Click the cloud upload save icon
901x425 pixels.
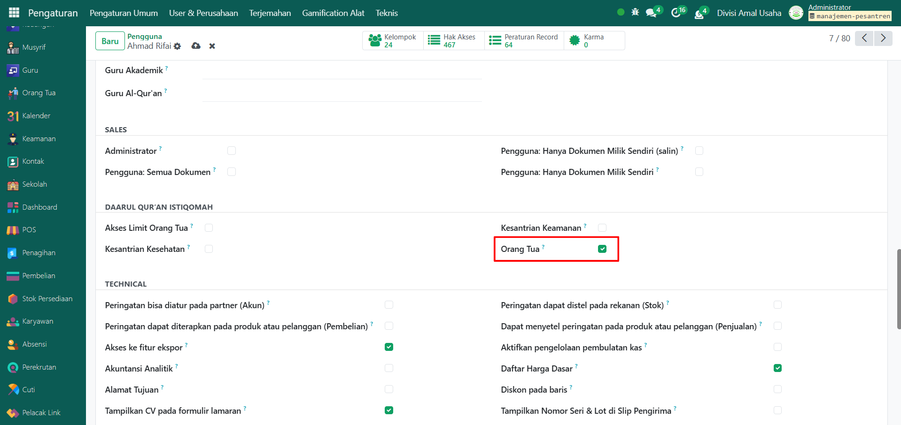point(196,46)
